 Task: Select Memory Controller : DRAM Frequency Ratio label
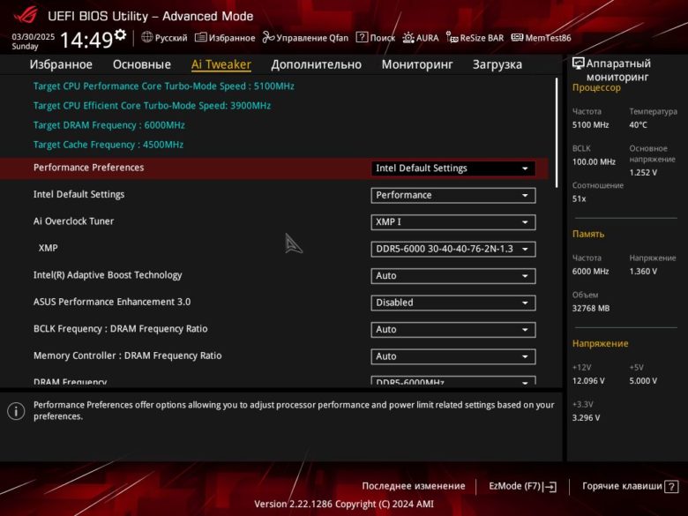click(128, 355)
